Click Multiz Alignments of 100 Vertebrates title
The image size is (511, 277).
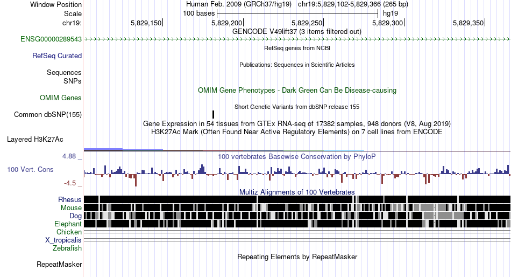point(297,192)
